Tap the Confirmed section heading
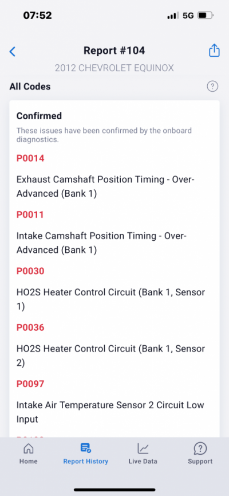 click(39, 116)
